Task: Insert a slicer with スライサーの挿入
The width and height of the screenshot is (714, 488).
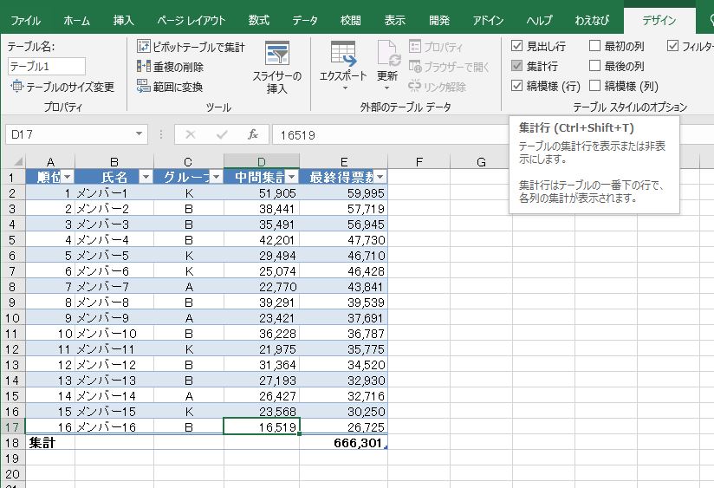Action: (277, 67)
